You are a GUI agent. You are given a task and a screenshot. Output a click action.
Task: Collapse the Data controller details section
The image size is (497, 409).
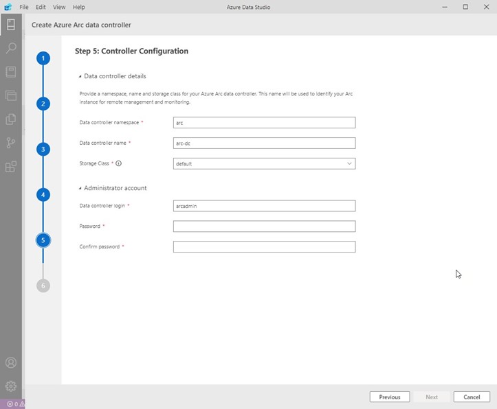pos(113,76)
